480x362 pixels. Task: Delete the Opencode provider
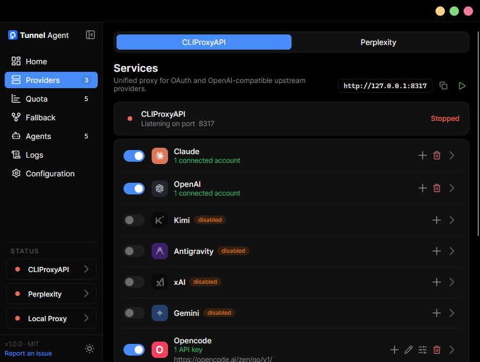coord(437,350)
